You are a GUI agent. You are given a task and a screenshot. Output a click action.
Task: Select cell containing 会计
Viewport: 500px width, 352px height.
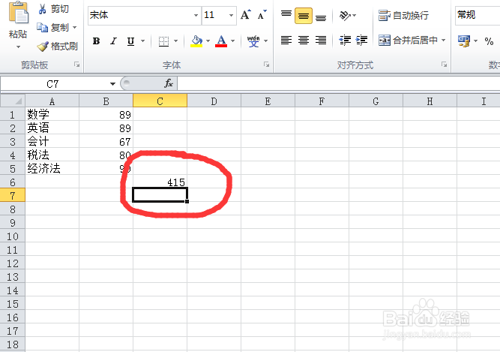point(52,141)
